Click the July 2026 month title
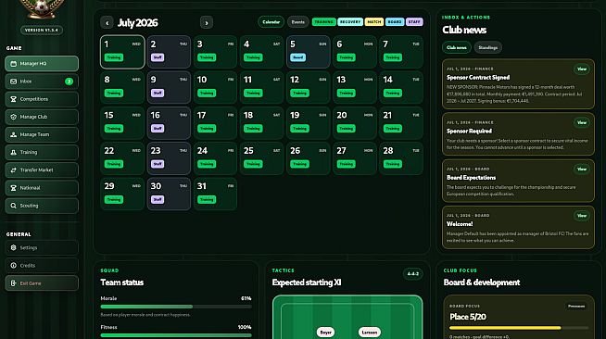Viewport: 606px width, 339px height. (137, 23)
